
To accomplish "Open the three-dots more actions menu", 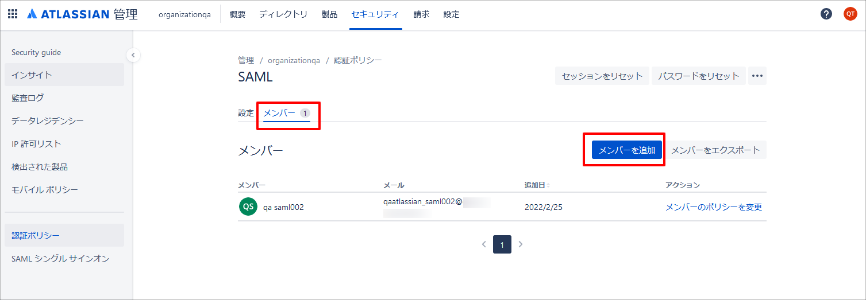I will coord(757,76).
